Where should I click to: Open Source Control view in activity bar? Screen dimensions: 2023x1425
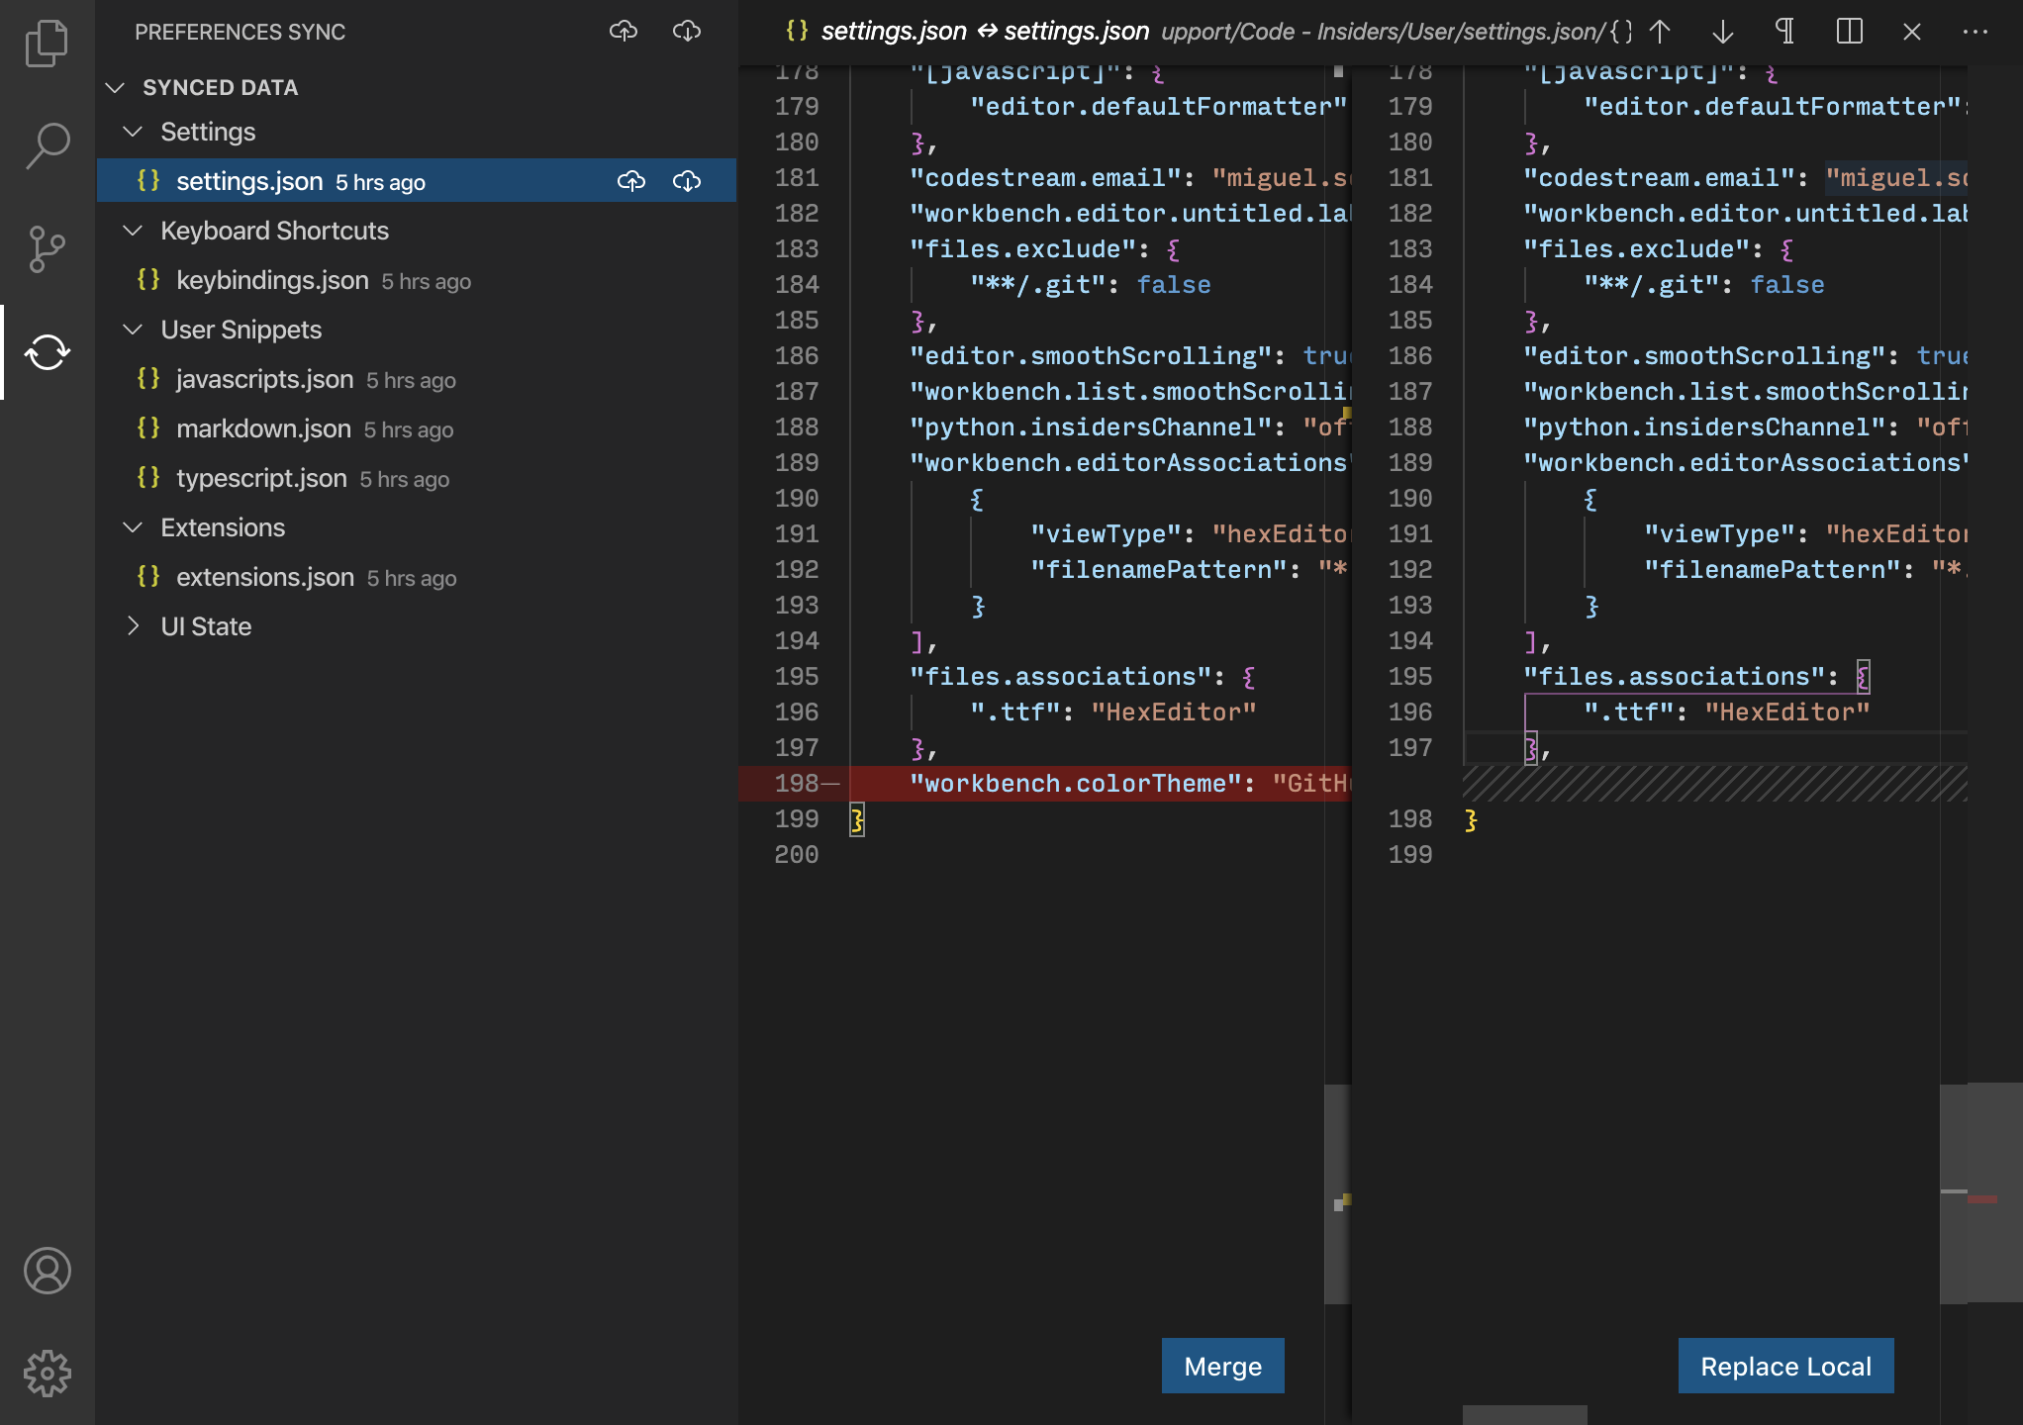(x=47, y=249)
